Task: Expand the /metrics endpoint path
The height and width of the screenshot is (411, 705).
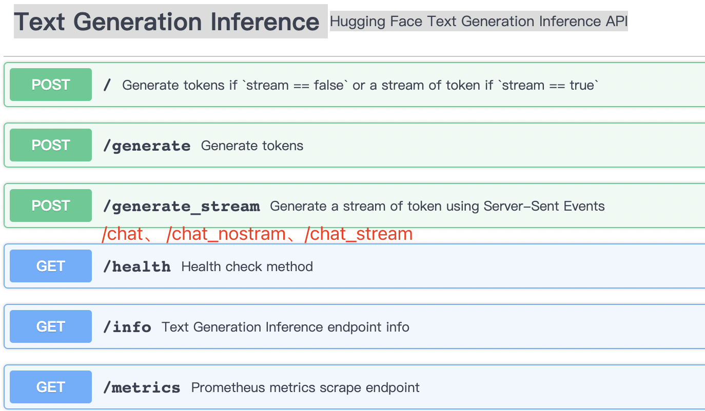Action: 142,387
